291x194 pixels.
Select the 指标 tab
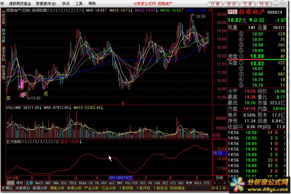(10, 183)
